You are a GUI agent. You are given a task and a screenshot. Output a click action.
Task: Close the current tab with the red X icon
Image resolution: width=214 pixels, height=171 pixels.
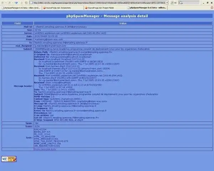tap(212, 8)
